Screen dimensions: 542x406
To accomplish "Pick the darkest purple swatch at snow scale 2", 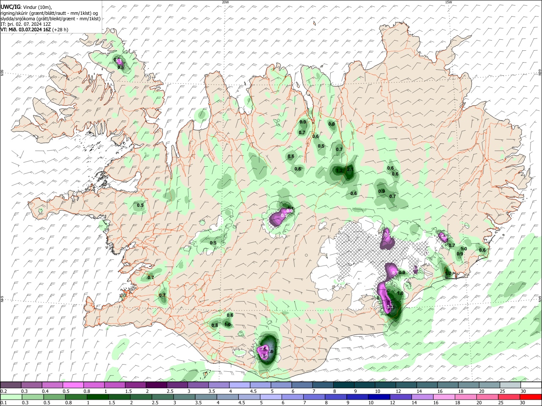I will [x=156, y=385].
